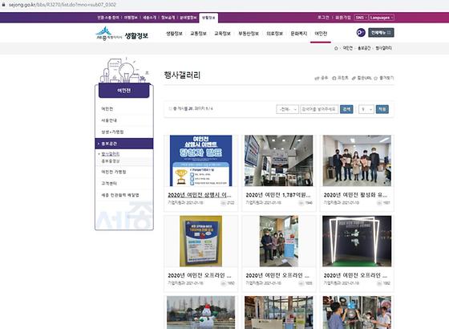
Task: Click 여민전 가맹점 sidebar item
Action: [x=114, y=172]
